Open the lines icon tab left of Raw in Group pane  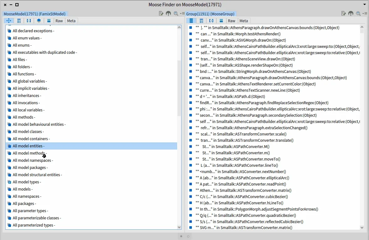(x=221, y=21)
